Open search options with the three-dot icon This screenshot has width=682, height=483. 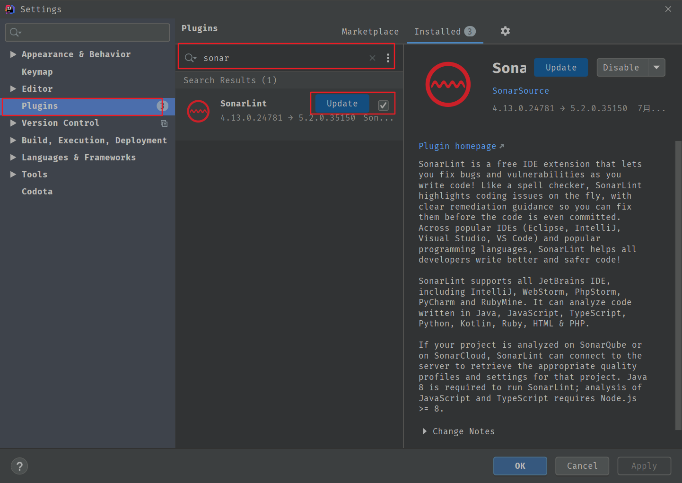pos(388,57)
